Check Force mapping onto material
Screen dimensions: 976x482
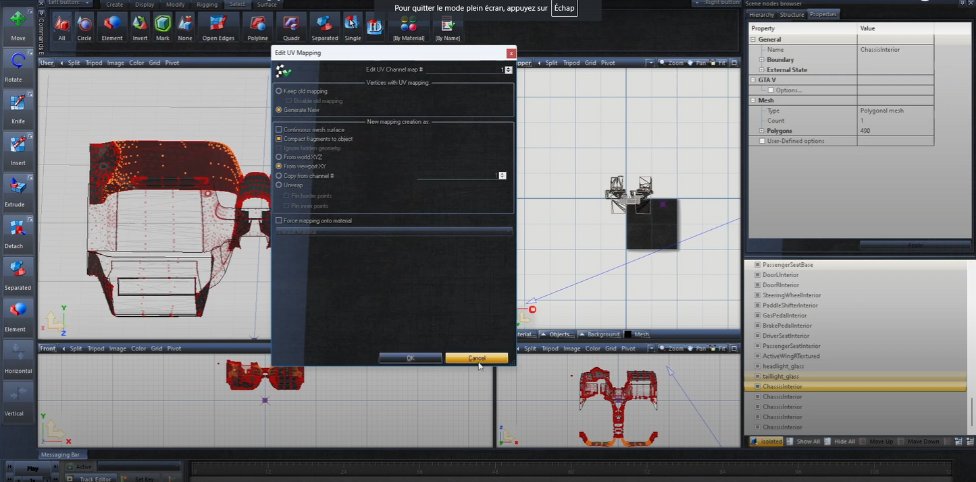point(279,220)
